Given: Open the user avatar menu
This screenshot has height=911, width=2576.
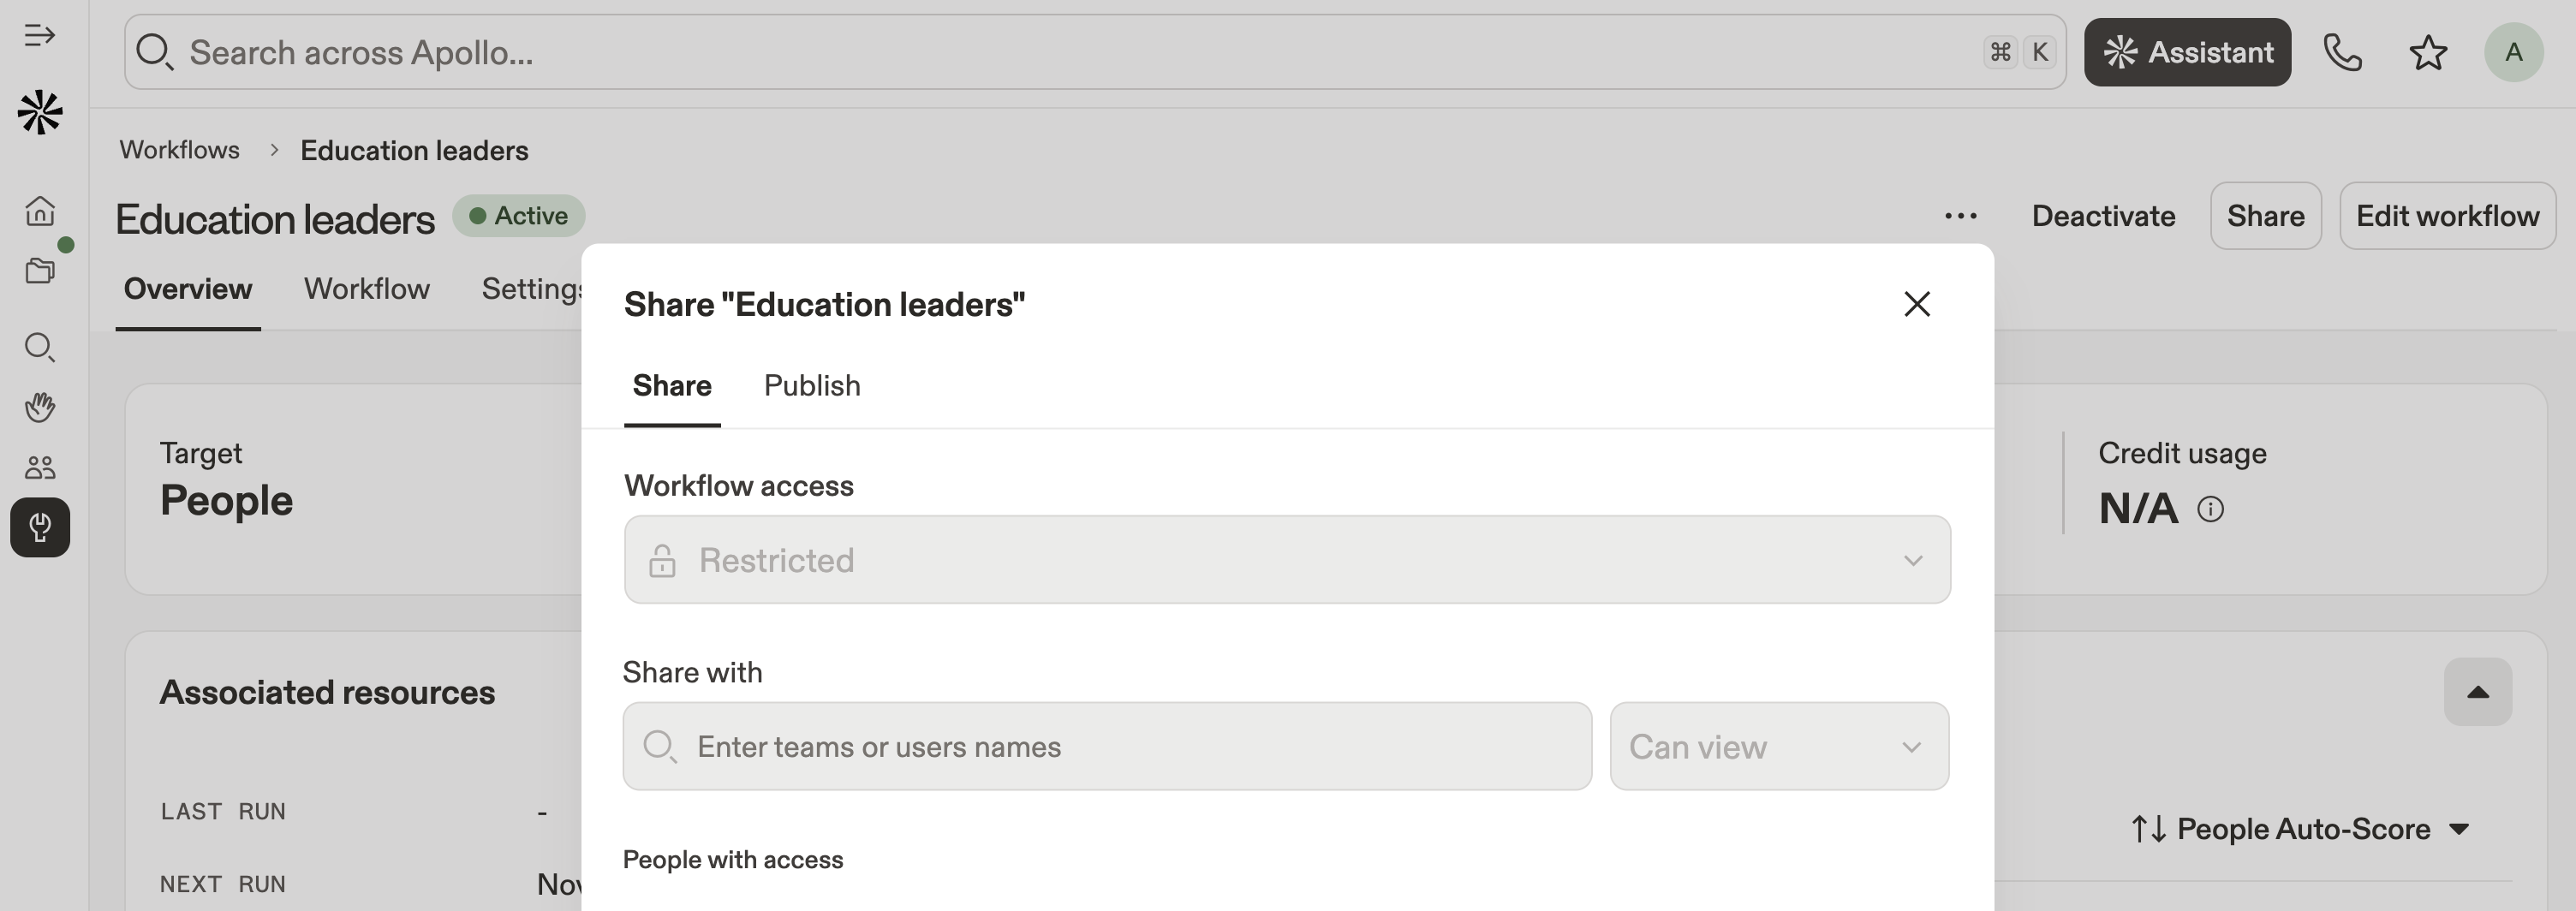Looking at the screenshot, I should (x=2513, y=52).
